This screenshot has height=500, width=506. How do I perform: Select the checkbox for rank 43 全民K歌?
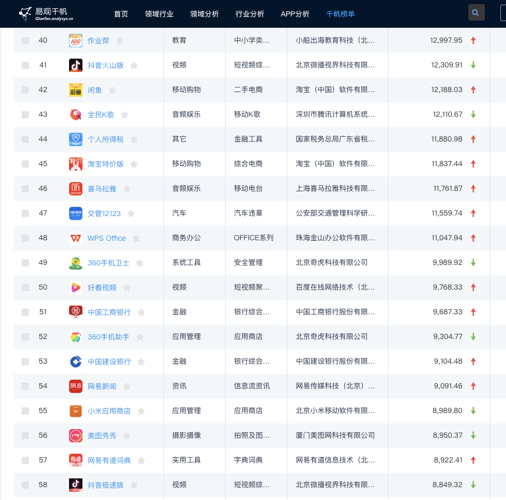point(25,115)
